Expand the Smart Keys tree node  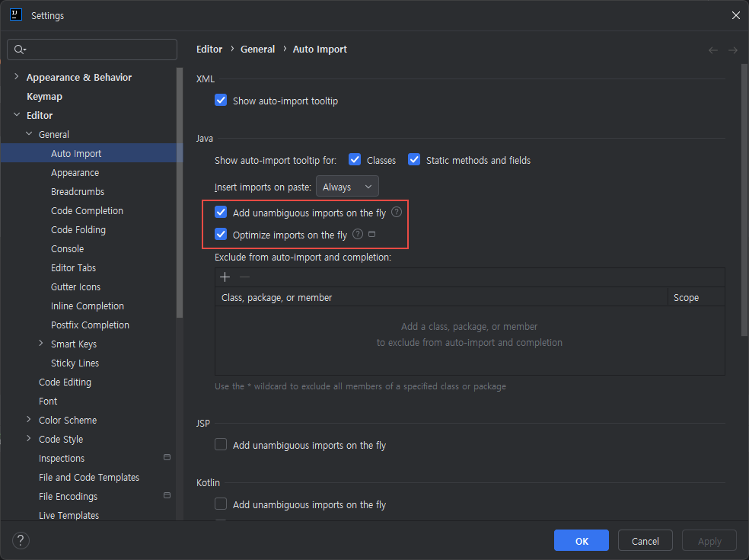[41, 344]
